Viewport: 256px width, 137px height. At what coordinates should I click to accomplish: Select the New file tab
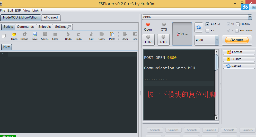coord(6,47)
